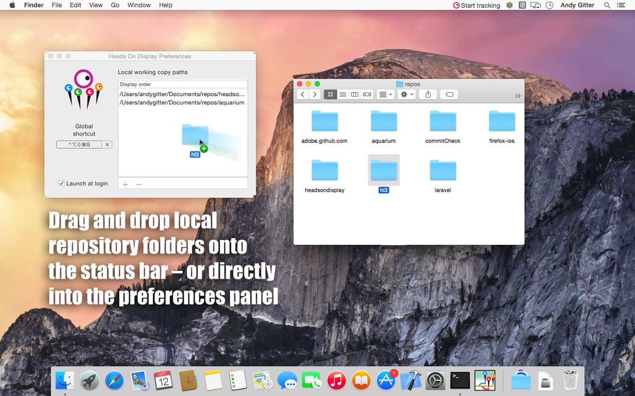Show more Finder toolbar items chevron
635x396 pixels.
click(517, 96)
